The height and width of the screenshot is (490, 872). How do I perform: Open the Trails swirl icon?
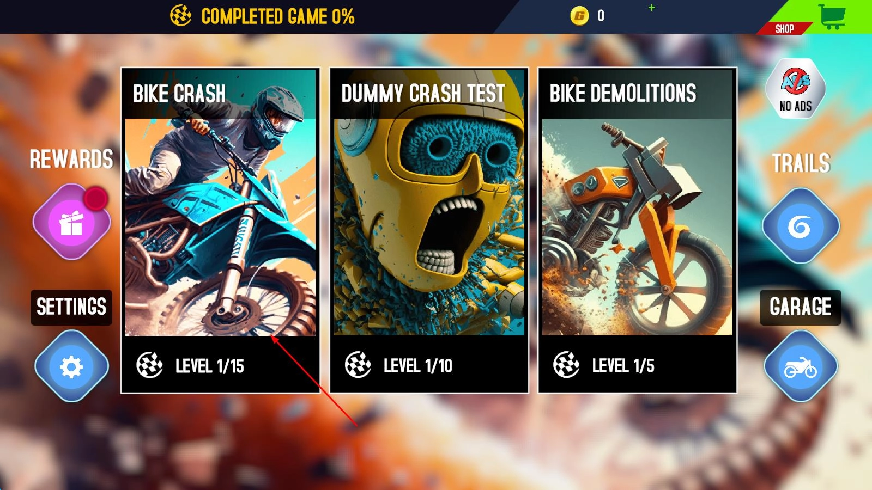tap(800, 226)
